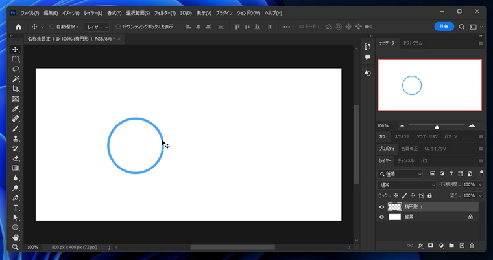Enable the 自動選択 checkbox
Screen dimensions: 493x260
click(x=52, y=27)
